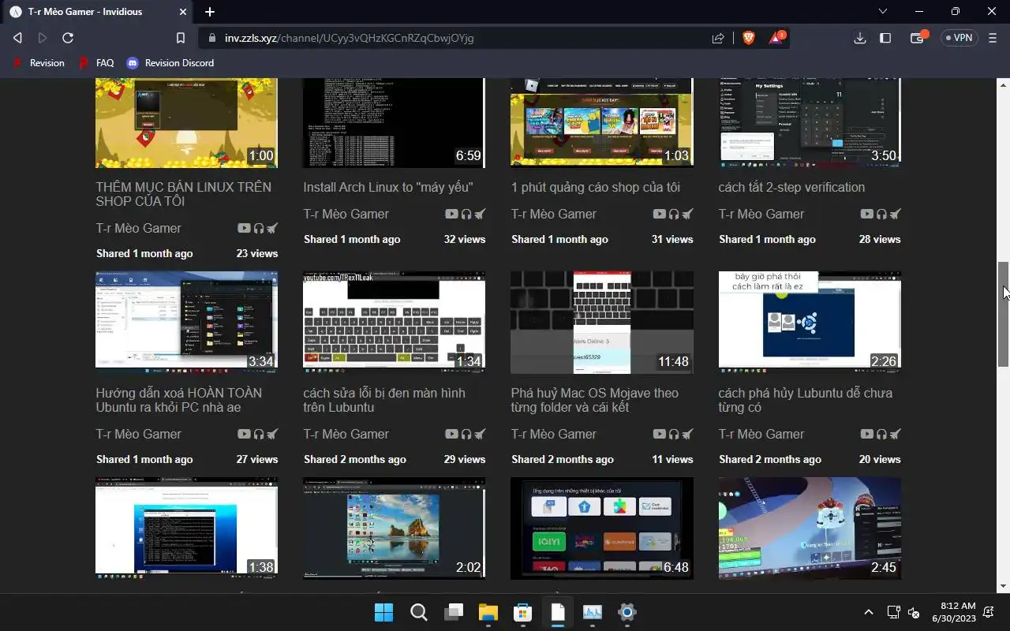Image resolution: width=1010 pixels, height=631 pixels.
Task: Click the 2:45 game video thumbnail
Action: click(x=810, y=527)
